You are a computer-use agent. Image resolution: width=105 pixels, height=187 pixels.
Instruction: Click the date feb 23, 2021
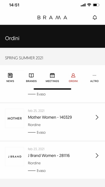click(36, 149)
